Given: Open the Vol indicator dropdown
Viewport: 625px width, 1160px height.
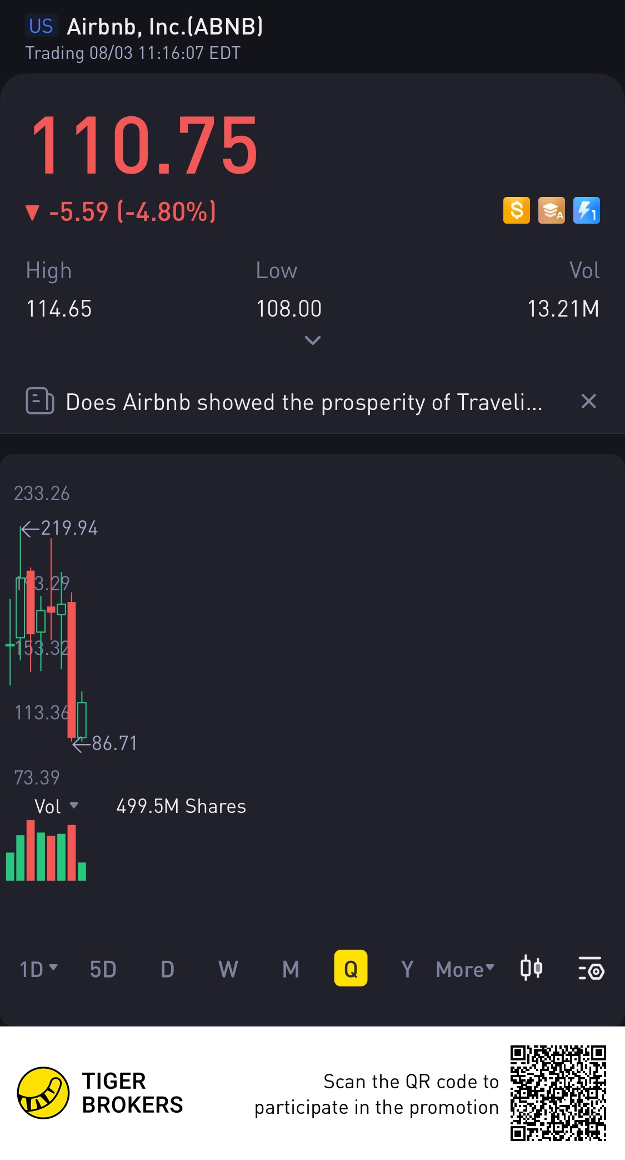Looking at the screenshot, I should [x=56, y=806].
